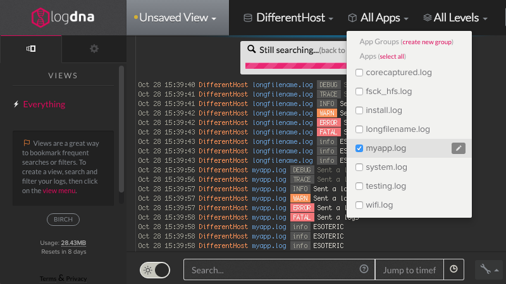The image size is (506, 284).
Task: Check the corecaptured.log checkbox
Action: click(359, 73)
